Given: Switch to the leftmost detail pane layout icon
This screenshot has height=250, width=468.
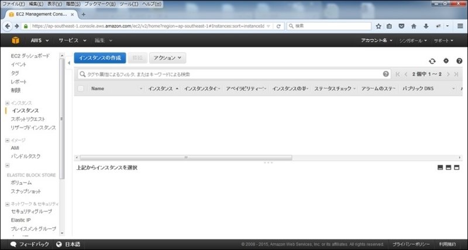Looking at the screenshot, I should tap(440, 168).
